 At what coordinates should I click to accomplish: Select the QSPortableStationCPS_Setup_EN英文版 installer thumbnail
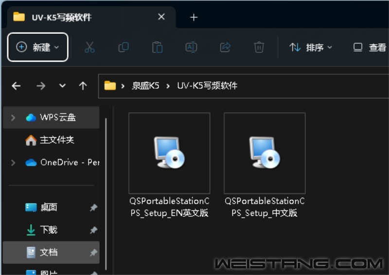[169, 153]
